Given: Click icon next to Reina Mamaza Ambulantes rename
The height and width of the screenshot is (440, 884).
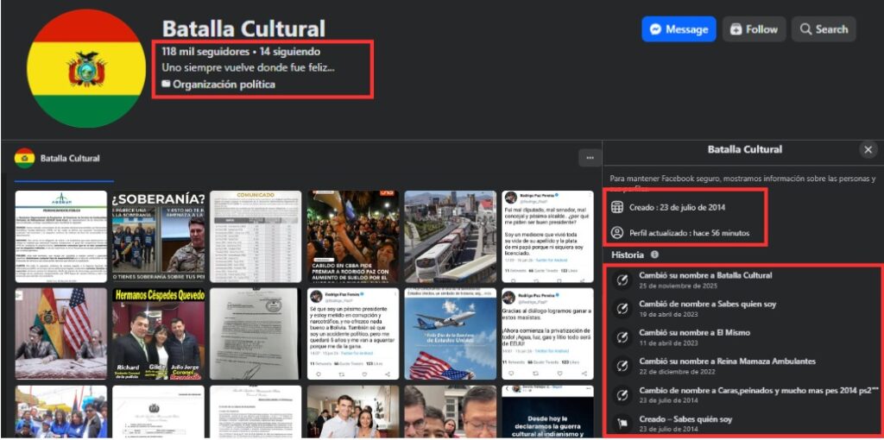Looking at the screenshot, I should (622, 366).
